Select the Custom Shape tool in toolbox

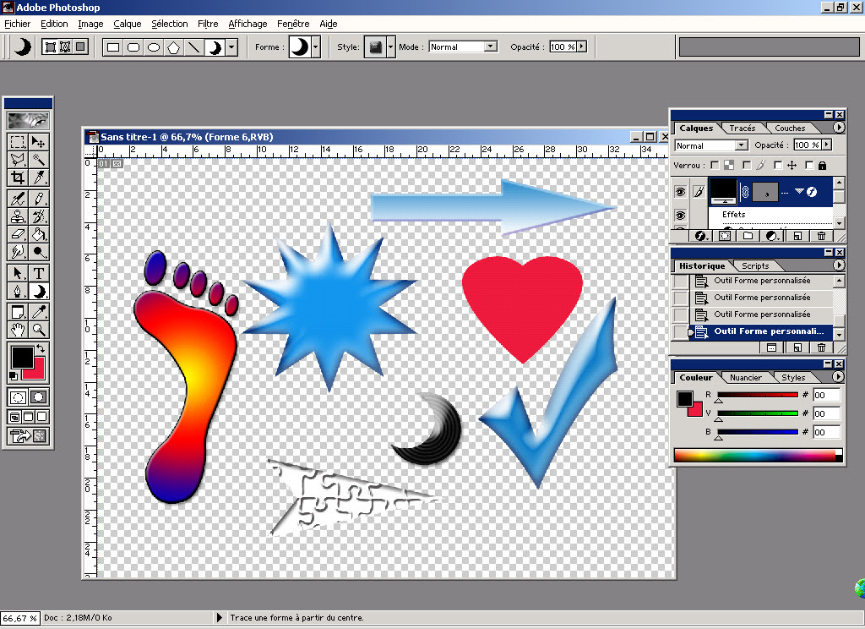pos(39,291)
